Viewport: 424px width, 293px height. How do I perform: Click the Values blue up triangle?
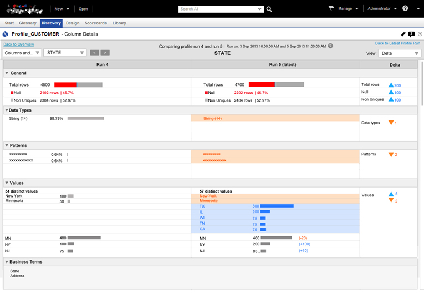point(391,194)
